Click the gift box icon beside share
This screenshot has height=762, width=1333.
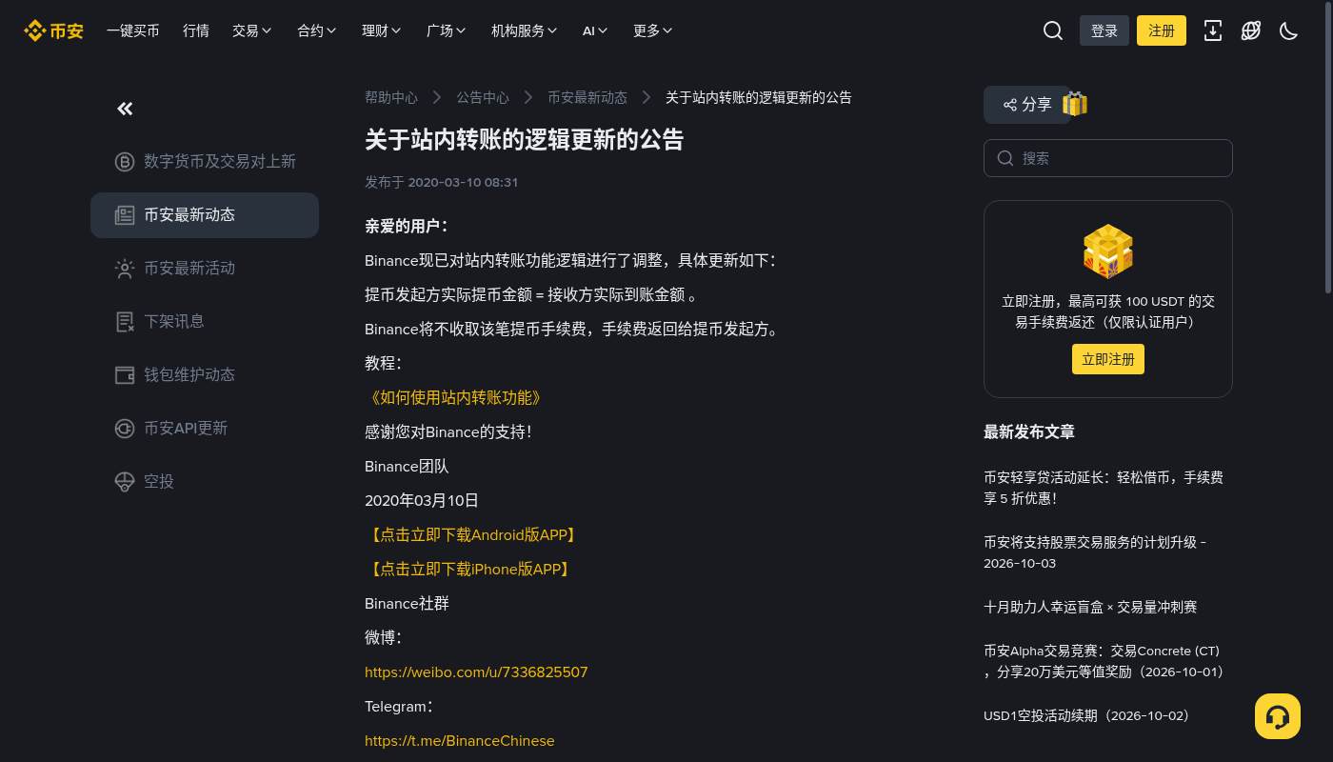[1075, 104]
